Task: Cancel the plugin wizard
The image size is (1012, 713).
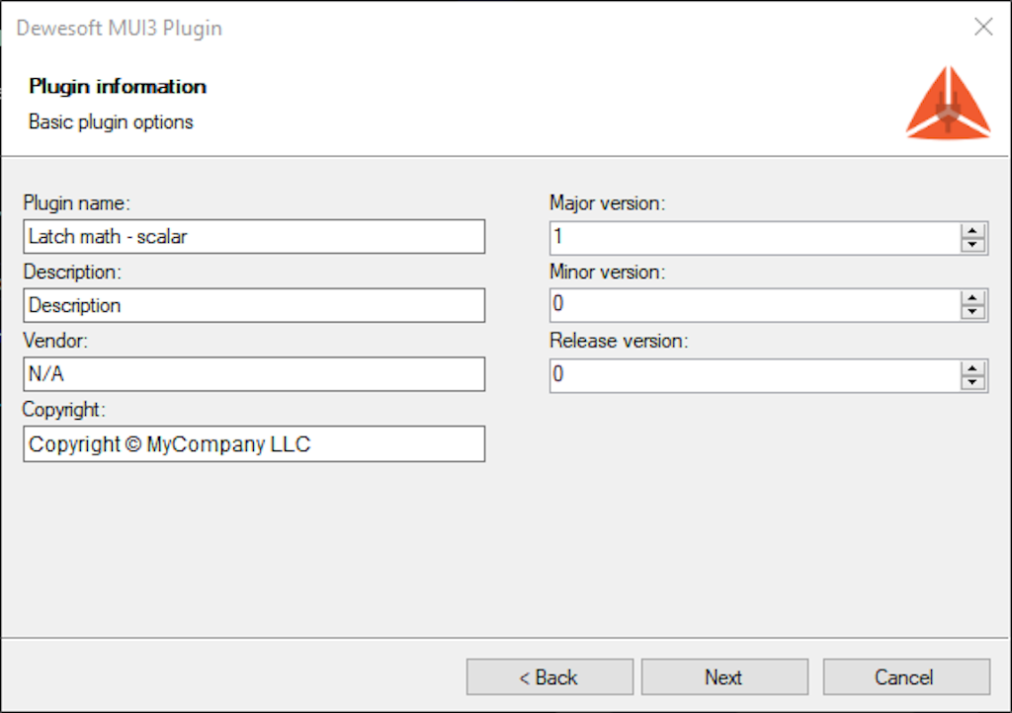Action: (906, 676)
